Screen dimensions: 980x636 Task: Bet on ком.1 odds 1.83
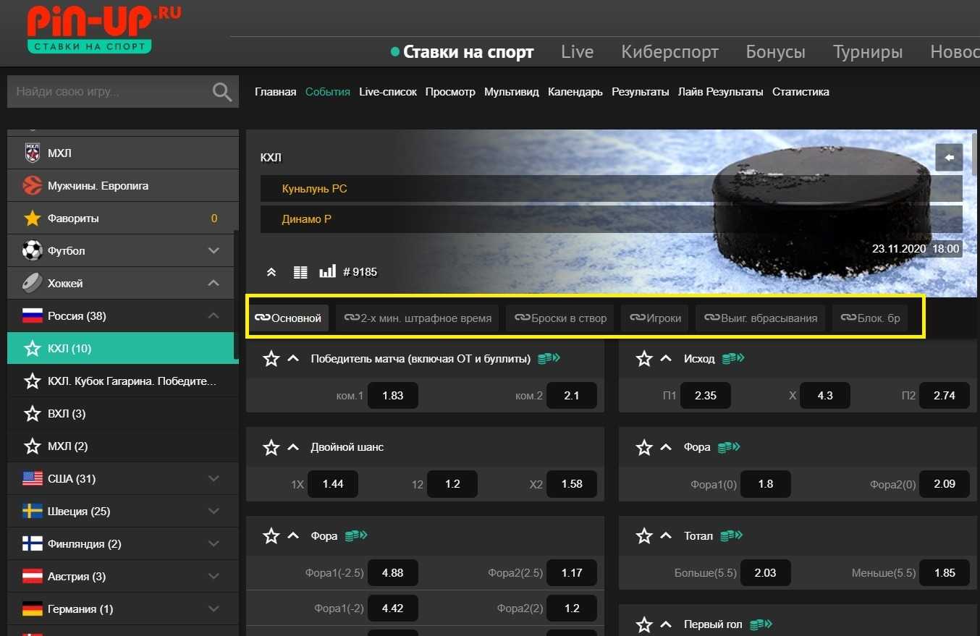[x=392, y=396]
